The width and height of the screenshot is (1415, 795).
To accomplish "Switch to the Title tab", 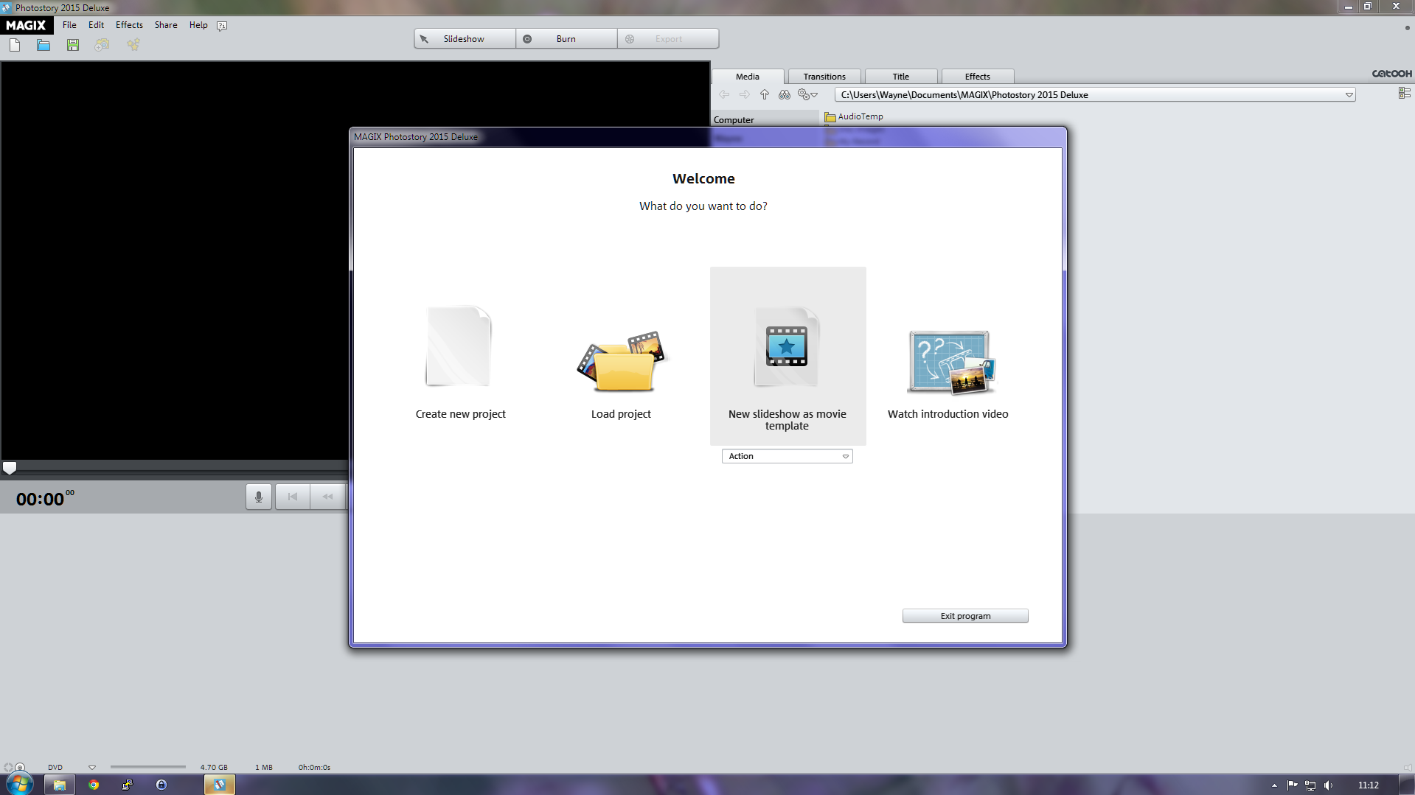I will pos(901,77).
